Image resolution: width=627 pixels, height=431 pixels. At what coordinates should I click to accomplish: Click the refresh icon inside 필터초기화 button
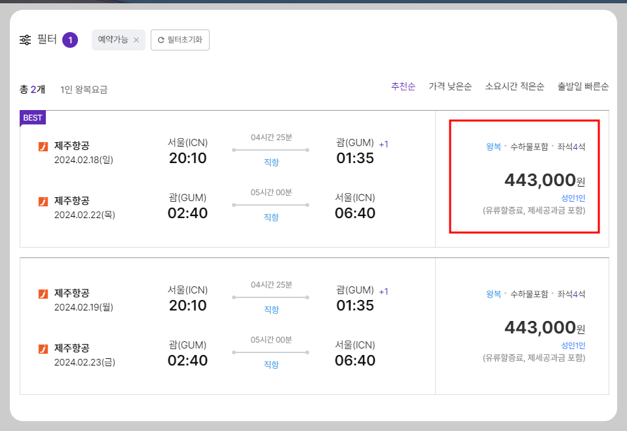pos(159,39)
